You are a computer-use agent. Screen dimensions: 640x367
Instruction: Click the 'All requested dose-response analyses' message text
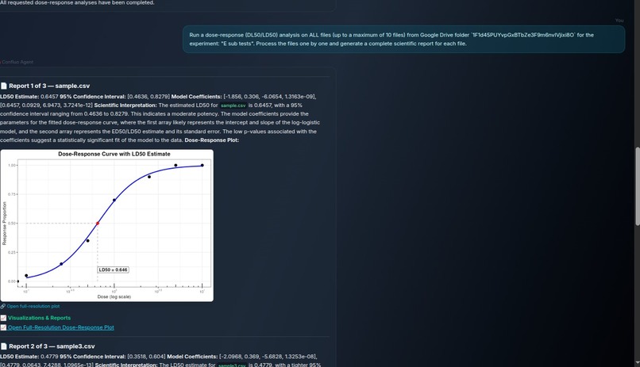pos(77,3)
